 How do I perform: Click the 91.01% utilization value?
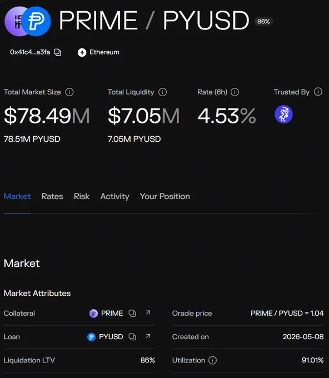pos(313,360)
